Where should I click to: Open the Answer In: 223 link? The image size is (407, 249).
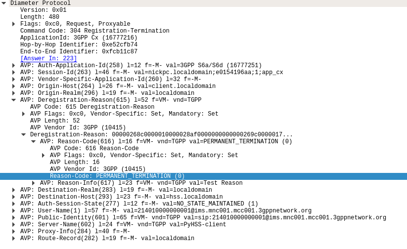[48, 58]
